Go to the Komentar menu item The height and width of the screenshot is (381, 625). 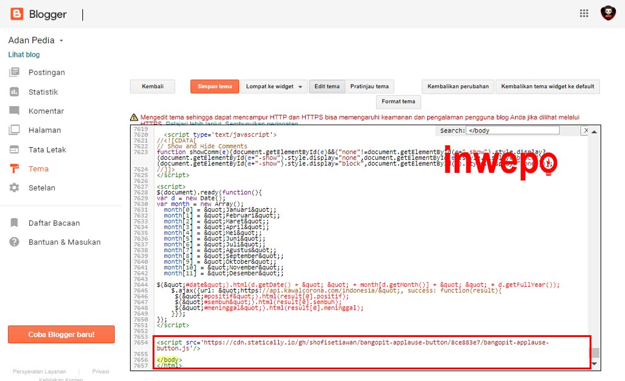pyautogui.click(x=46, y=111)
